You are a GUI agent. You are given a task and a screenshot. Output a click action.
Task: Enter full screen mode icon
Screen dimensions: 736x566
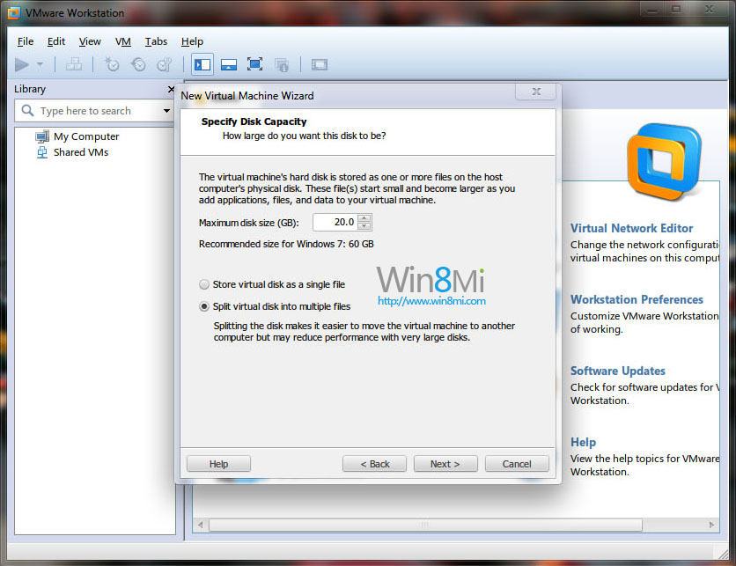(x=255, y=64)
